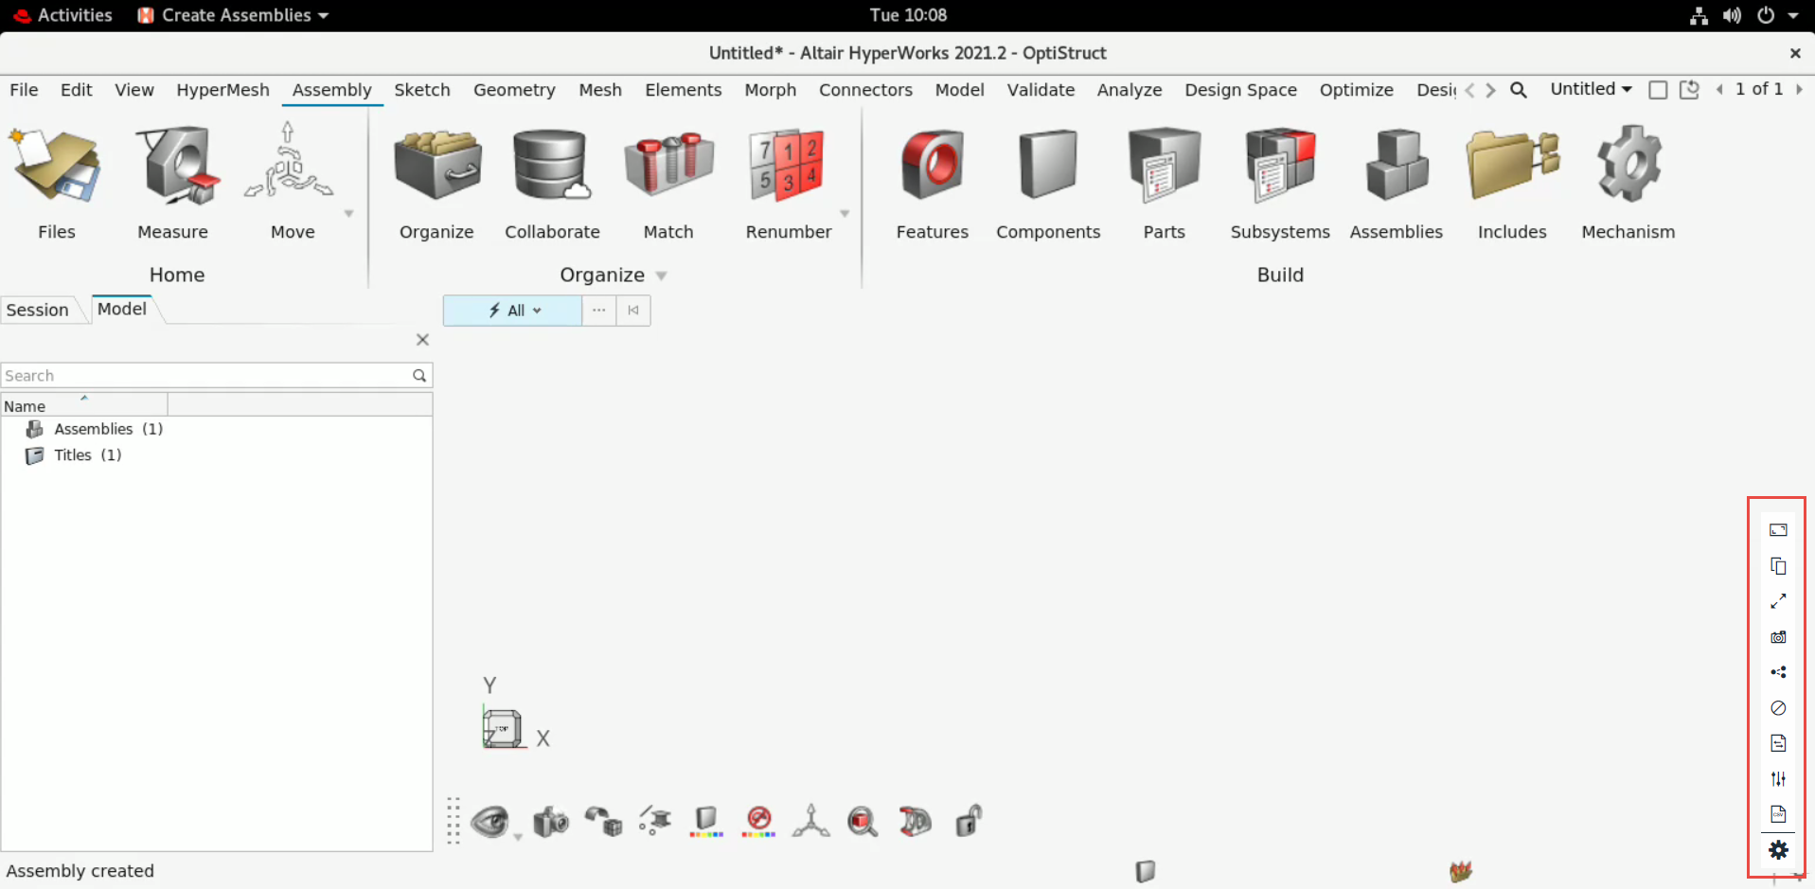Viewport: 1815px width, 889px height.
Task: Toggle the padlock view lock icon
Action: click(969, 821)
